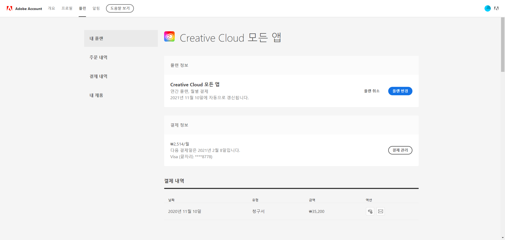Click the scrollbar down arrow

[503, 238]
